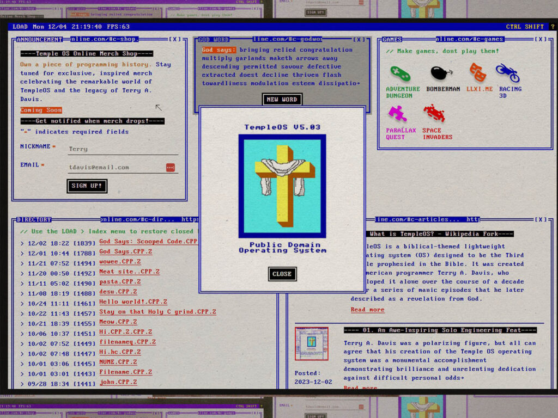558x418 pixels.
Task: Open the Meow.CPP.Z file link
Action: click(118, 322)
